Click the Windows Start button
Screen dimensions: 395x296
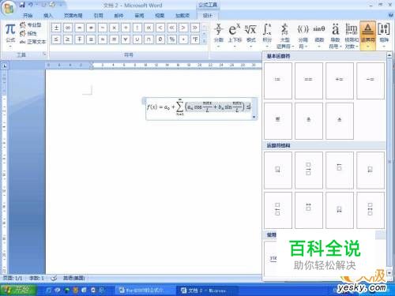[x=18, y=290]
